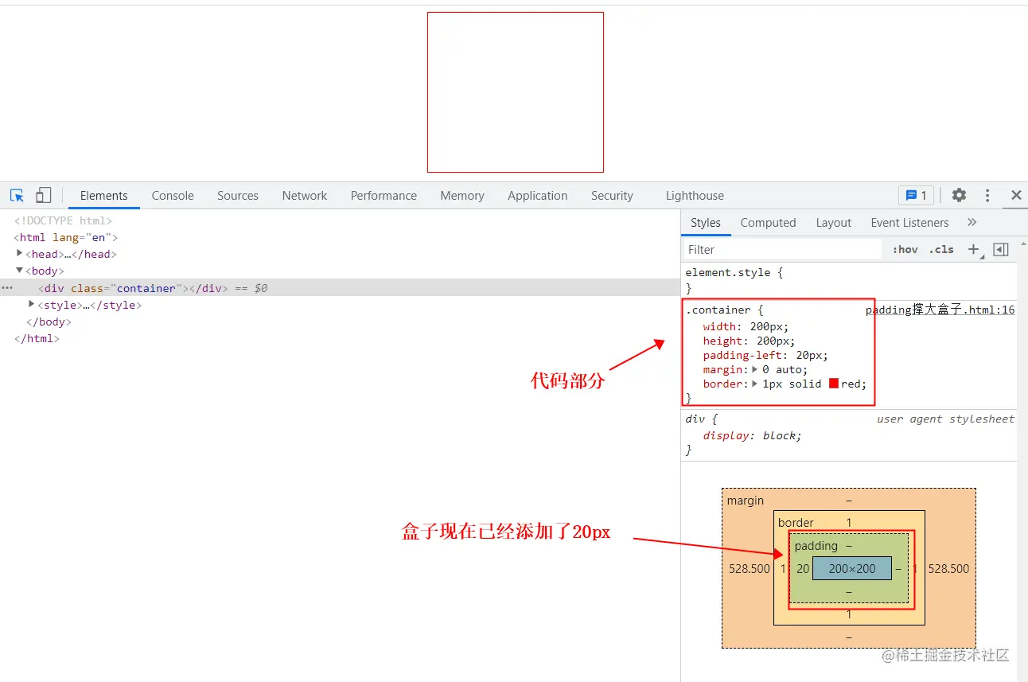Select the Event Listeners sub-tab
Screen dimensions: 1028x682
tap(909, 223)
